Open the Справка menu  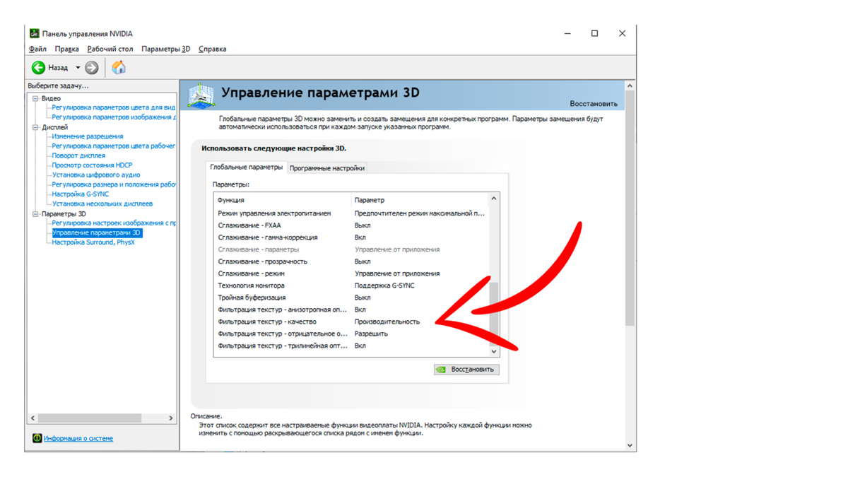pos(212,49)
